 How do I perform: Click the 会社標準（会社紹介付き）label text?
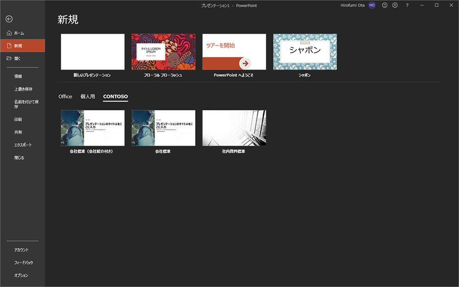tap(91, 152)
